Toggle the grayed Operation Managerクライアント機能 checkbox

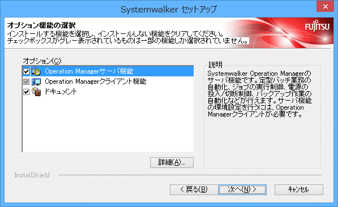point(26,81)
